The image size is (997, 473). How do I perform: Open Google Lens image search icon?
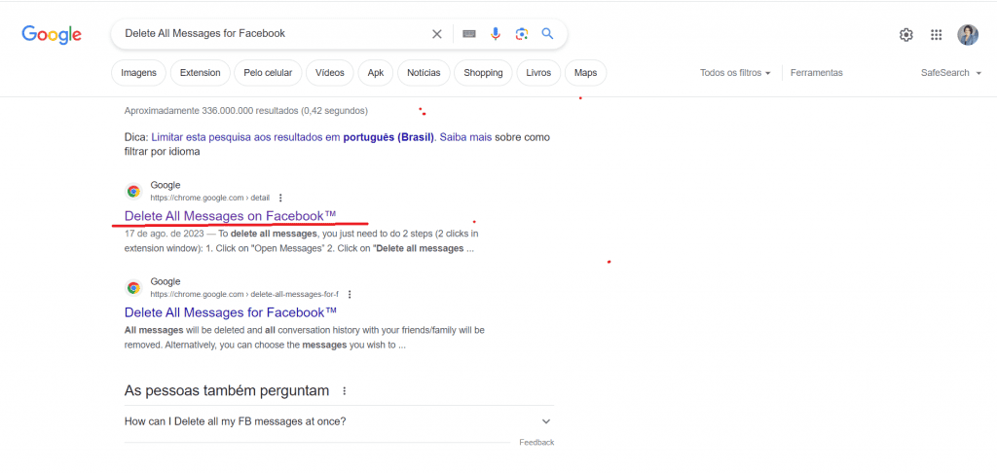522,34
